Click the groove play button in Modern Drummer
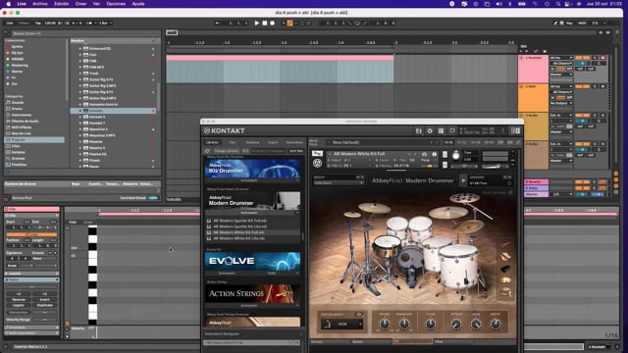Viewport: 628px width, 353px height. coord(463,180)
